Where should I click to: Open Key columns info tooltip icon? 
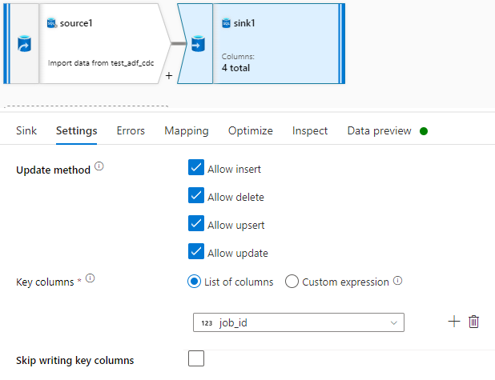[90, 278]
